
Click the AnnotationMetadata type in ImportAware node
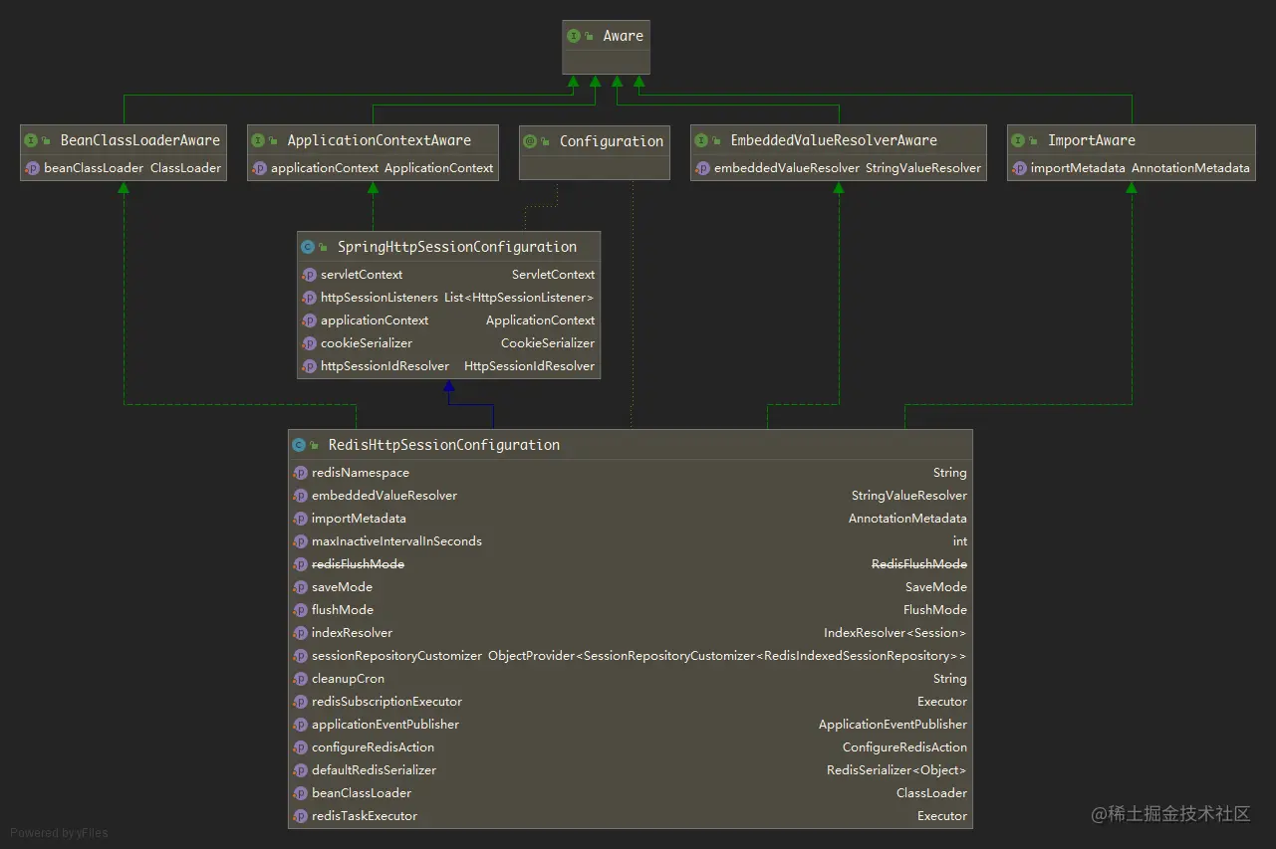1190,168
